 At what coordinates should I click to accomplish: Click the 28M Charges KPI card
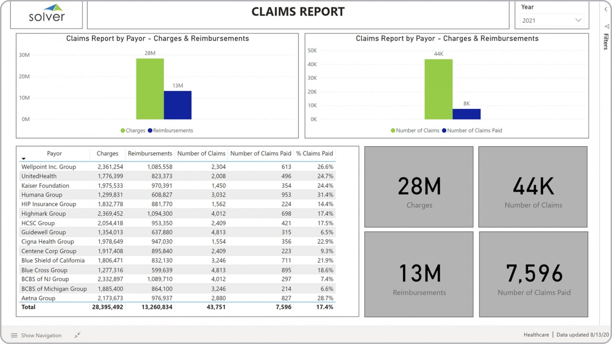pyautogui.click(x=419, y=186)
